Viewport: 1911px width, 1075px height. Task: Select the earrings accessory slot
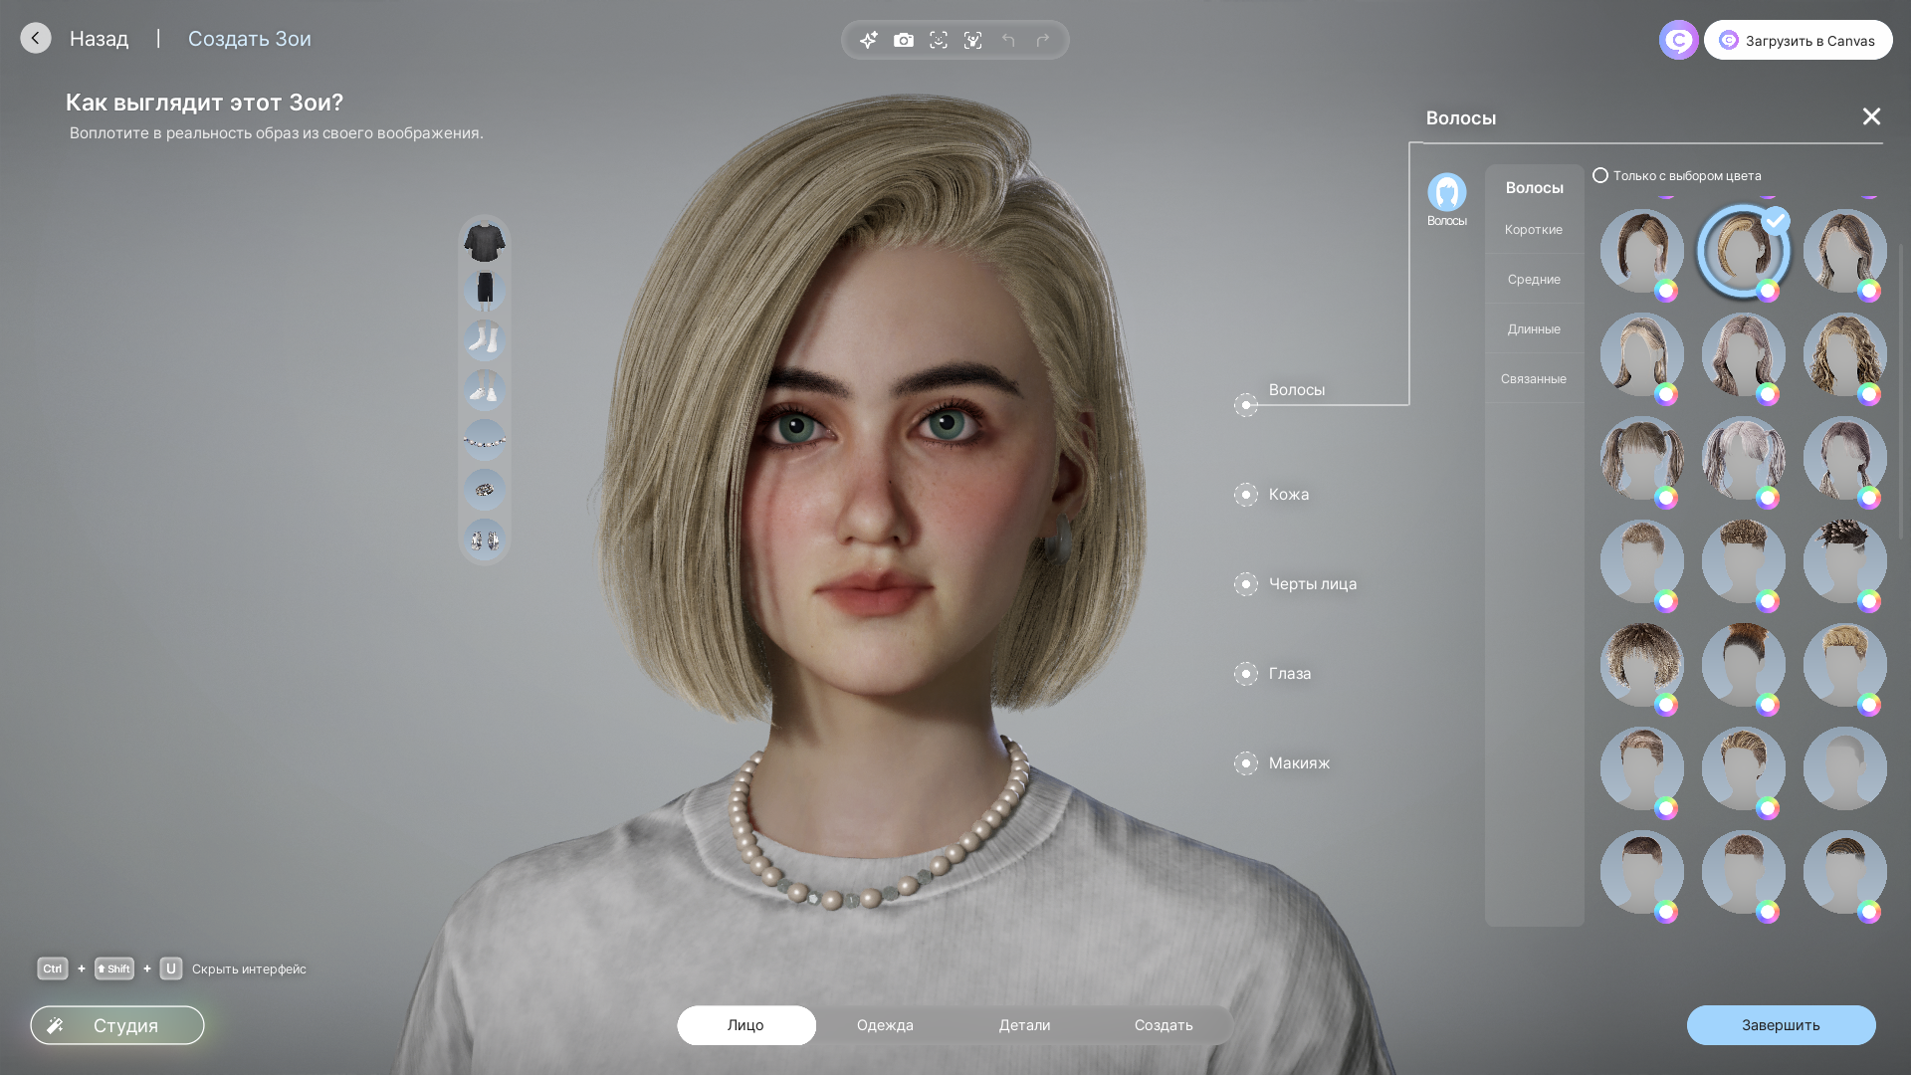[485, 539]
